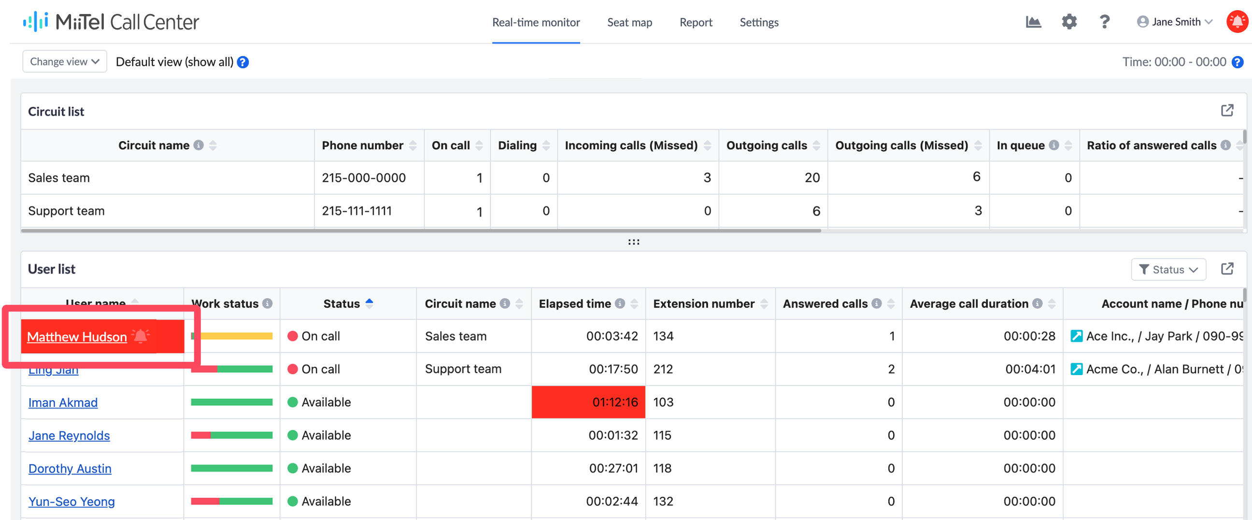Screen dimensions: 1252x520
Task: Sort User list by Extension number
Action: [x=764, y=303]
